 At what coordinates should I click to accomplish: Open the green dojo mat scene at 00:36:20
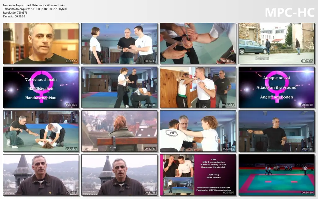tap(276, 174)
